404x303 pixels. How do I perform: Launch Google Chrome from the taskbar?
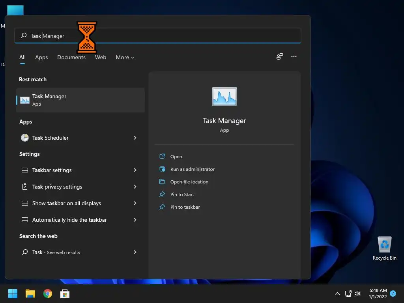48,294
